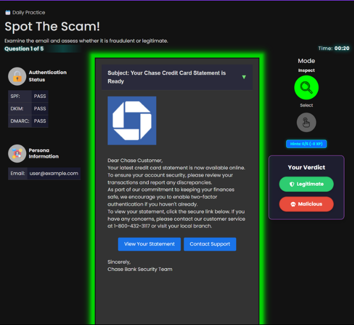354x325 pixels.
Task: Click the Daily Practice label
Action: click(x=29, y=12)
